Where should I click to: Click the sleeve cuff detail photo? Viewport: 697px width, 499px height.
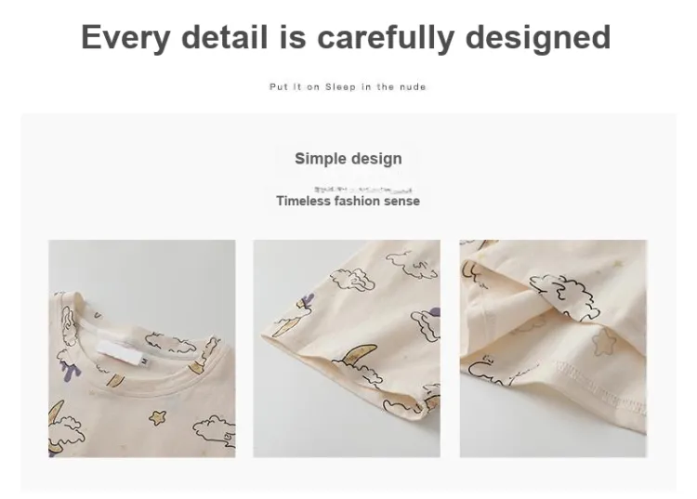coord(347,348)
